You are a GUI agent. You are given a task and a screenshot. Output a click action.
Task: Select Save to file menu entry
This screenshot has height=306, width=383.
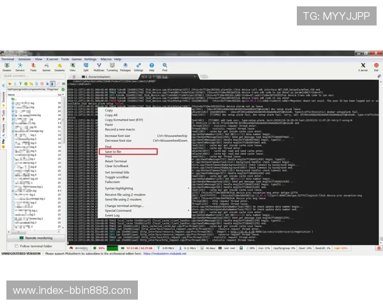(x=114, y=152)
